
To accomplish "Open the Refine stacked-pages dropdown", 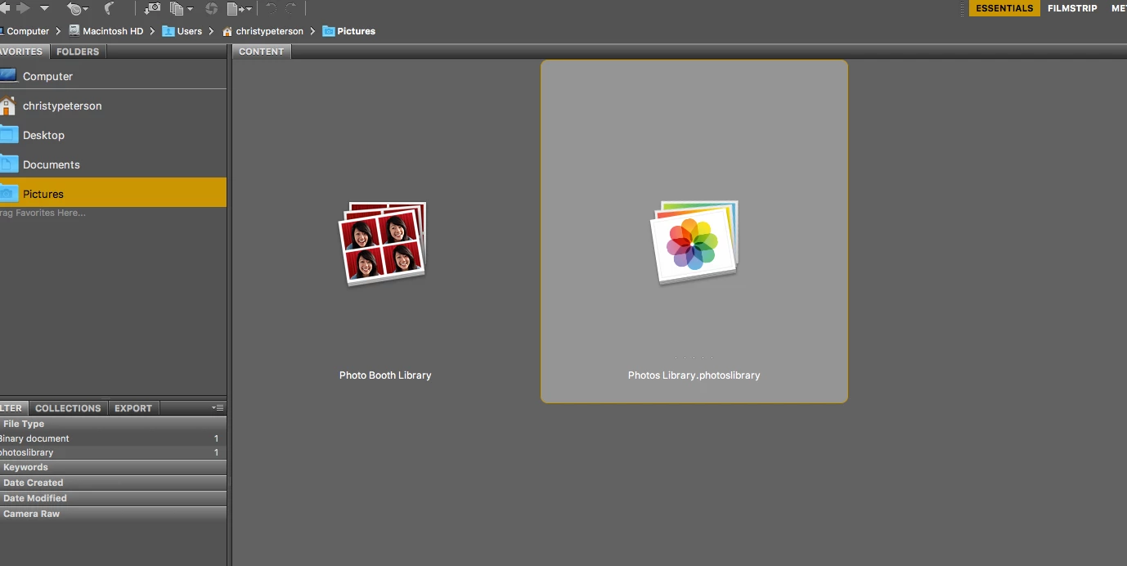I will (182, 8).
